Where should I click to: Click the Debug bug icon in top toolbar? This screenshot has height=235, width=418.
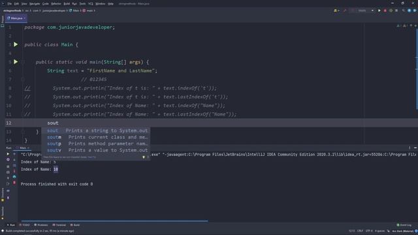[x=385, y=10]
